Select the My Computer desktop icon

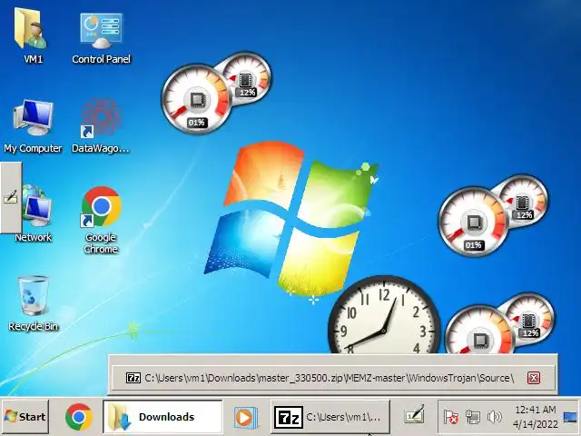click(33, 125)
